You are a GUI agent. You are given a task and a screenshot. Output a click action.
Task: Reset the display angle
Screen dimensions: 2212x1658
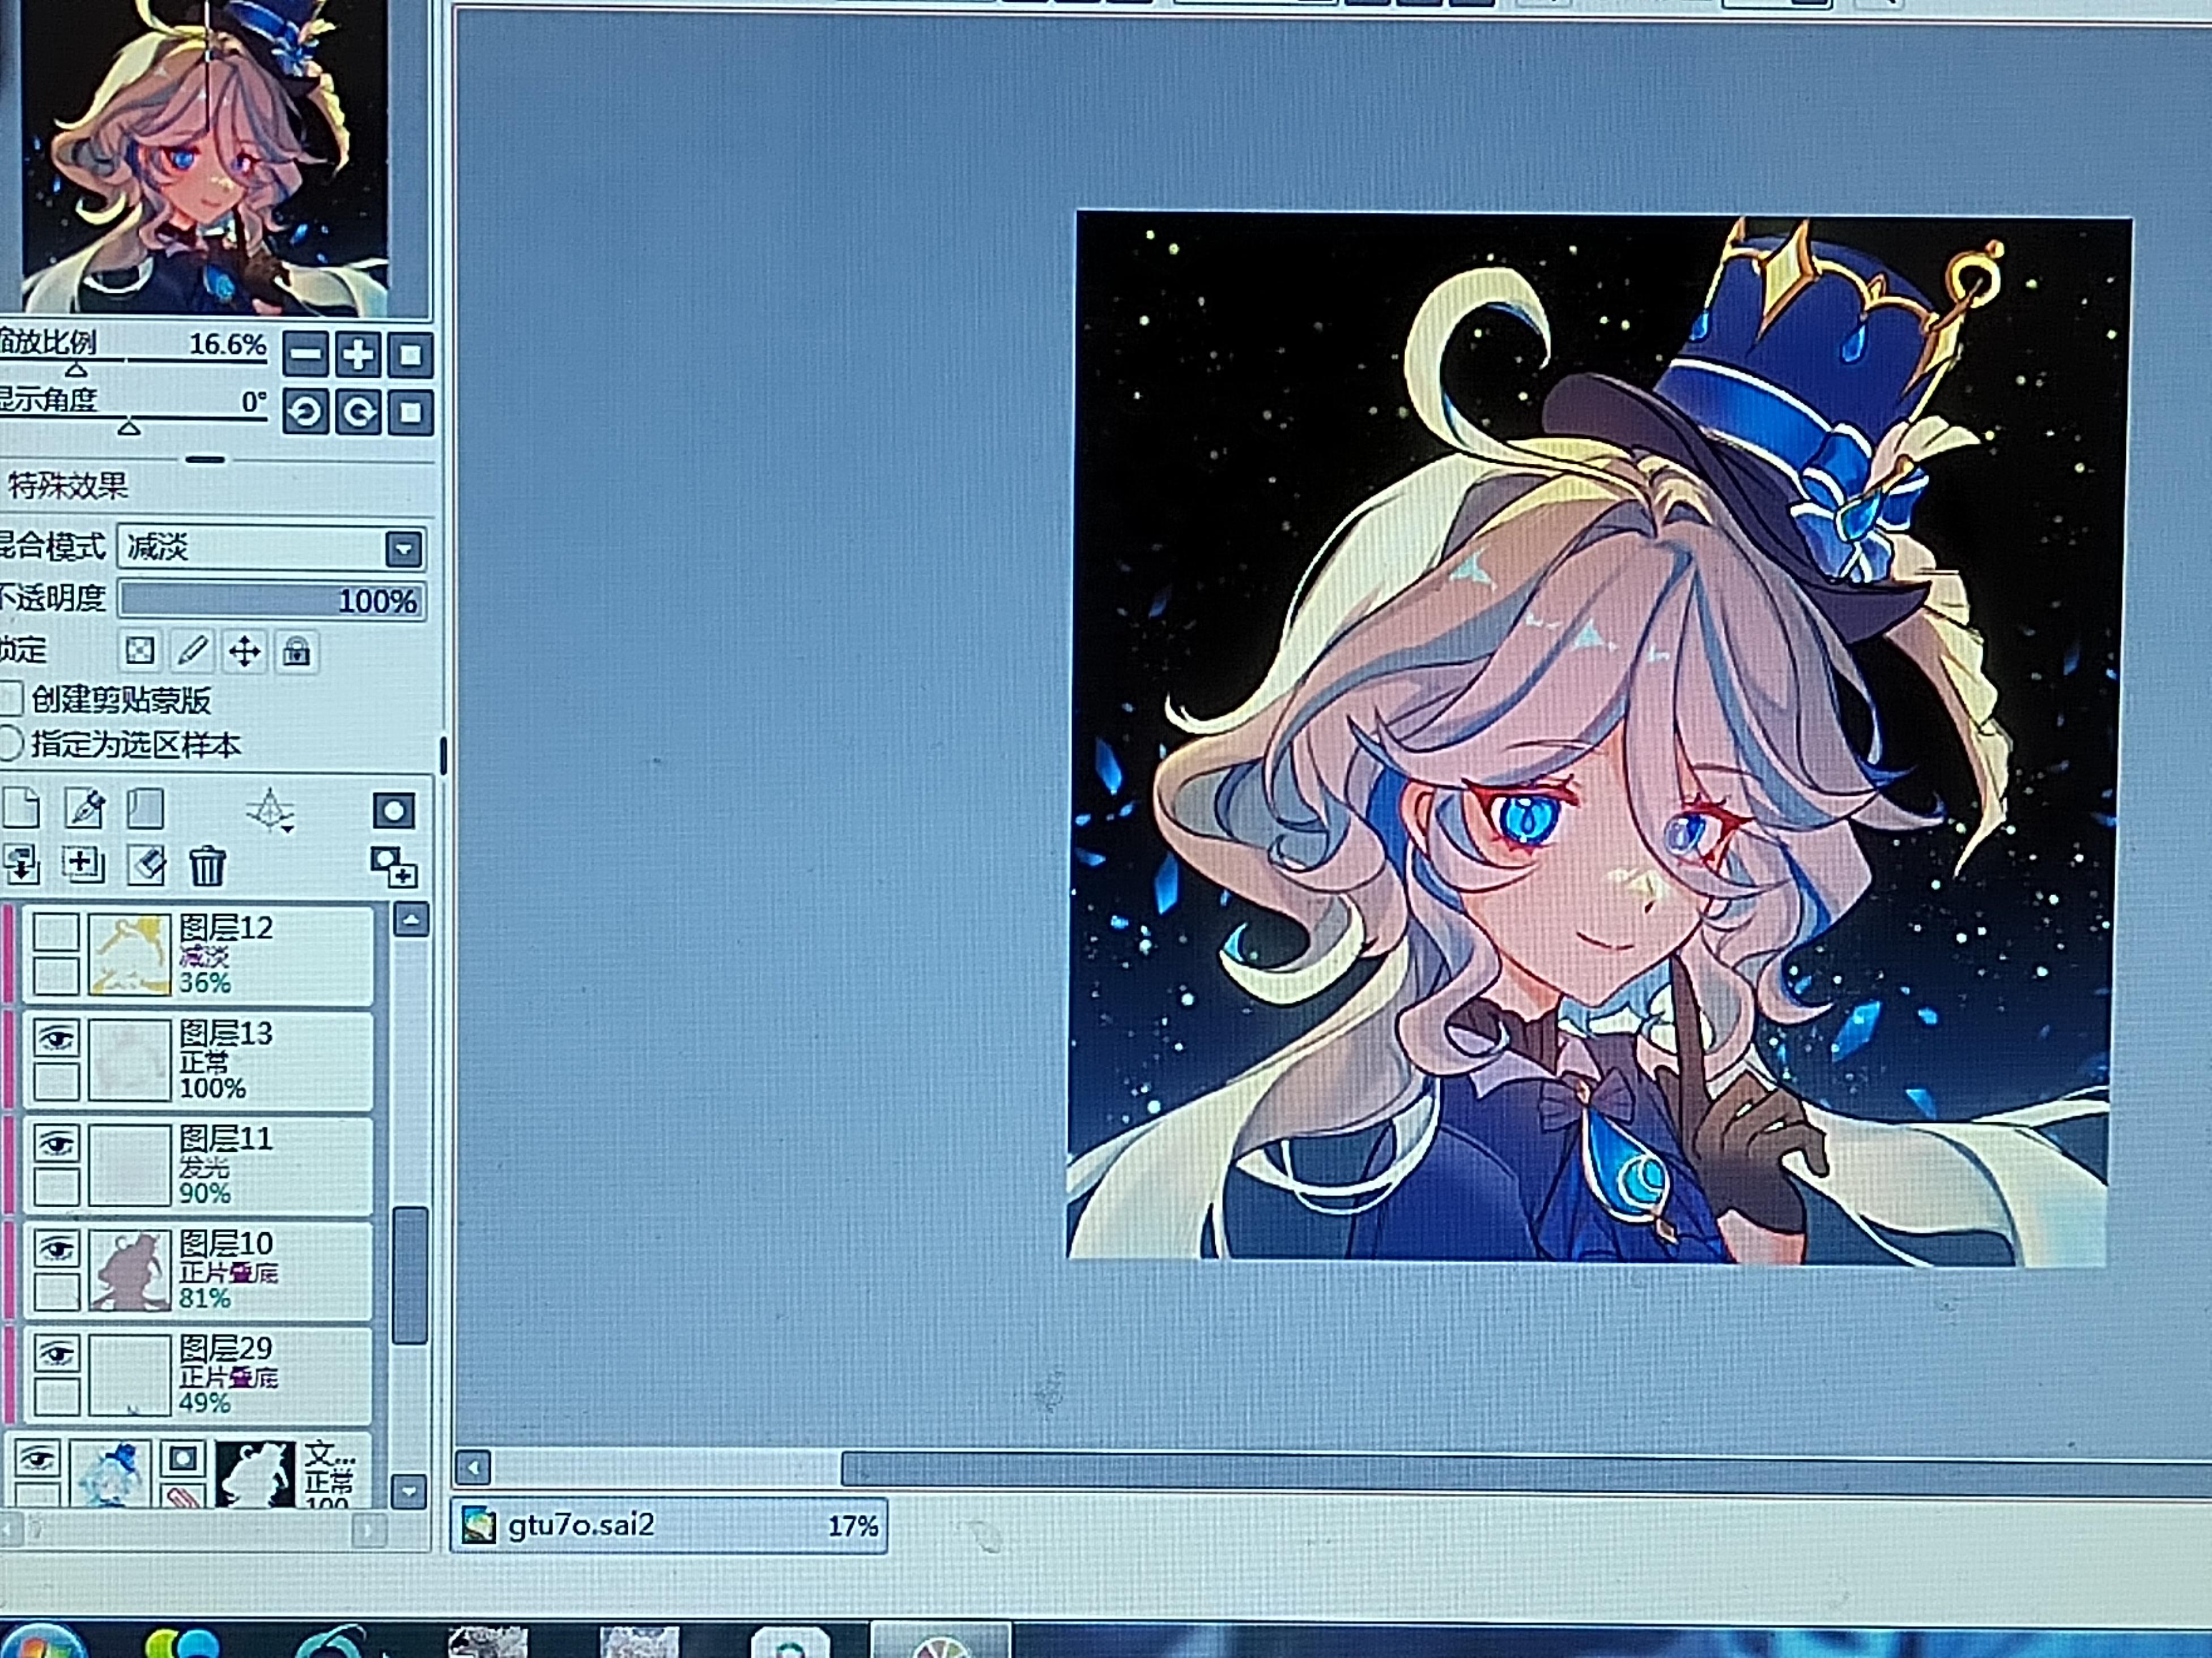click(x=410, y=412)
